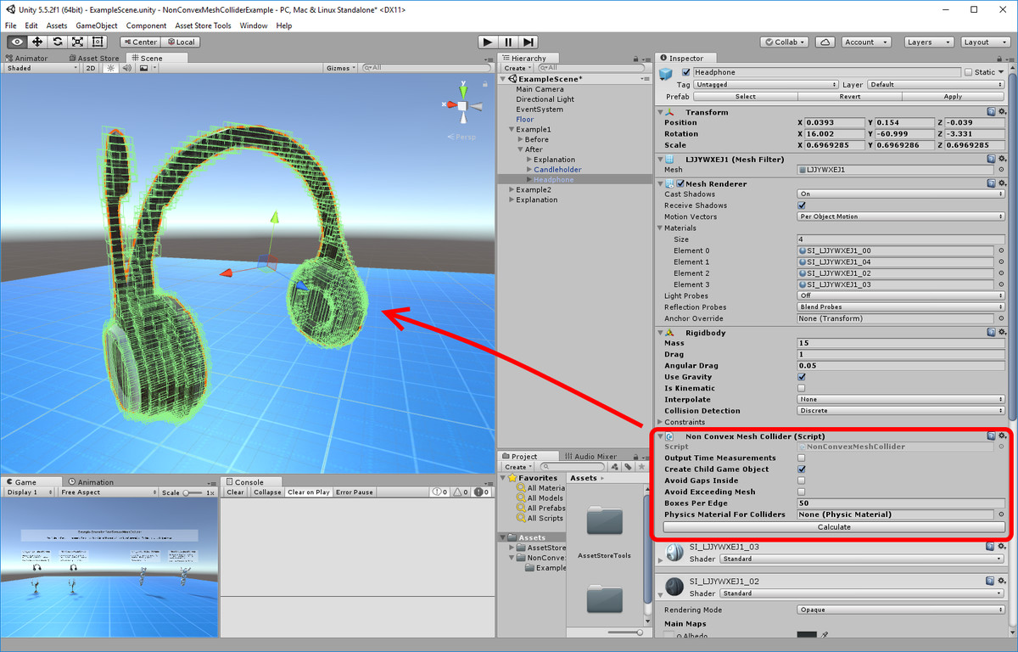Select the Move tool in the toolbar
Image resolution: width=1018 pixels, height=652 pixels.
(36, 42)
